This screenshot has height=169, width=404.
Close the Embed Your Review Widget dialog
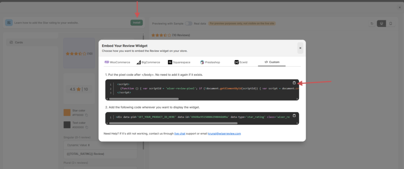tap(300, 48)
